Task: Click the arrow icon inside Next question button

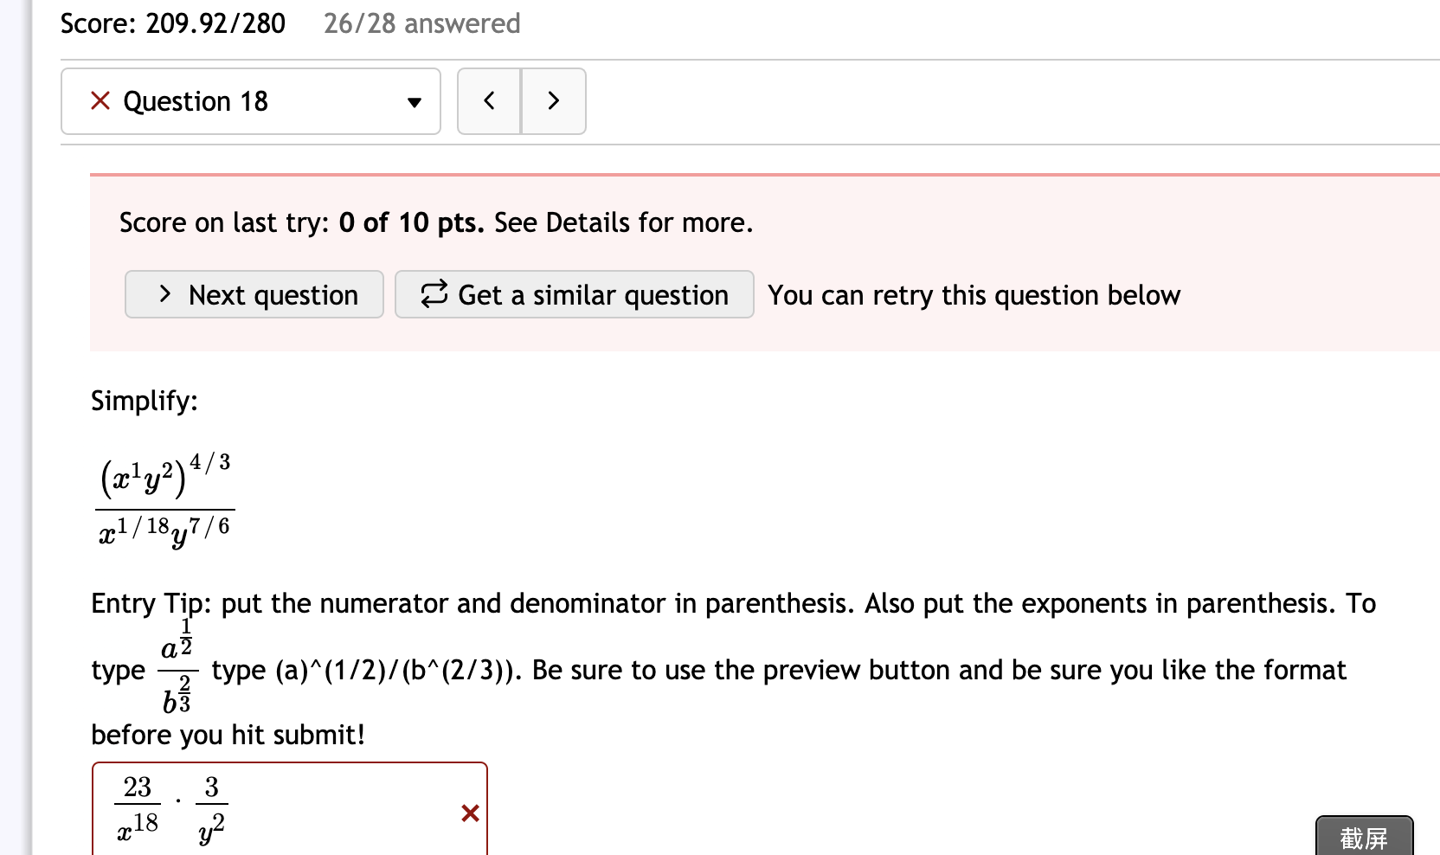Action: pyautogui.click(x=164, y=294)
